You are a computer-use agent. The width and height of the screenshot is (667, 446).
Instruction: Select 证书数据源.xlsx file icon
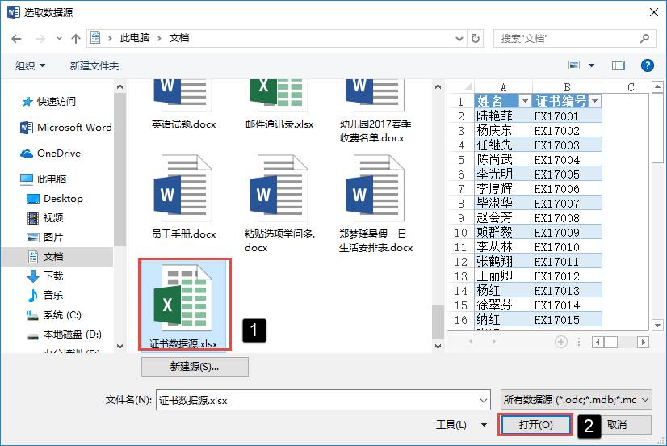(x=183, y=298)
